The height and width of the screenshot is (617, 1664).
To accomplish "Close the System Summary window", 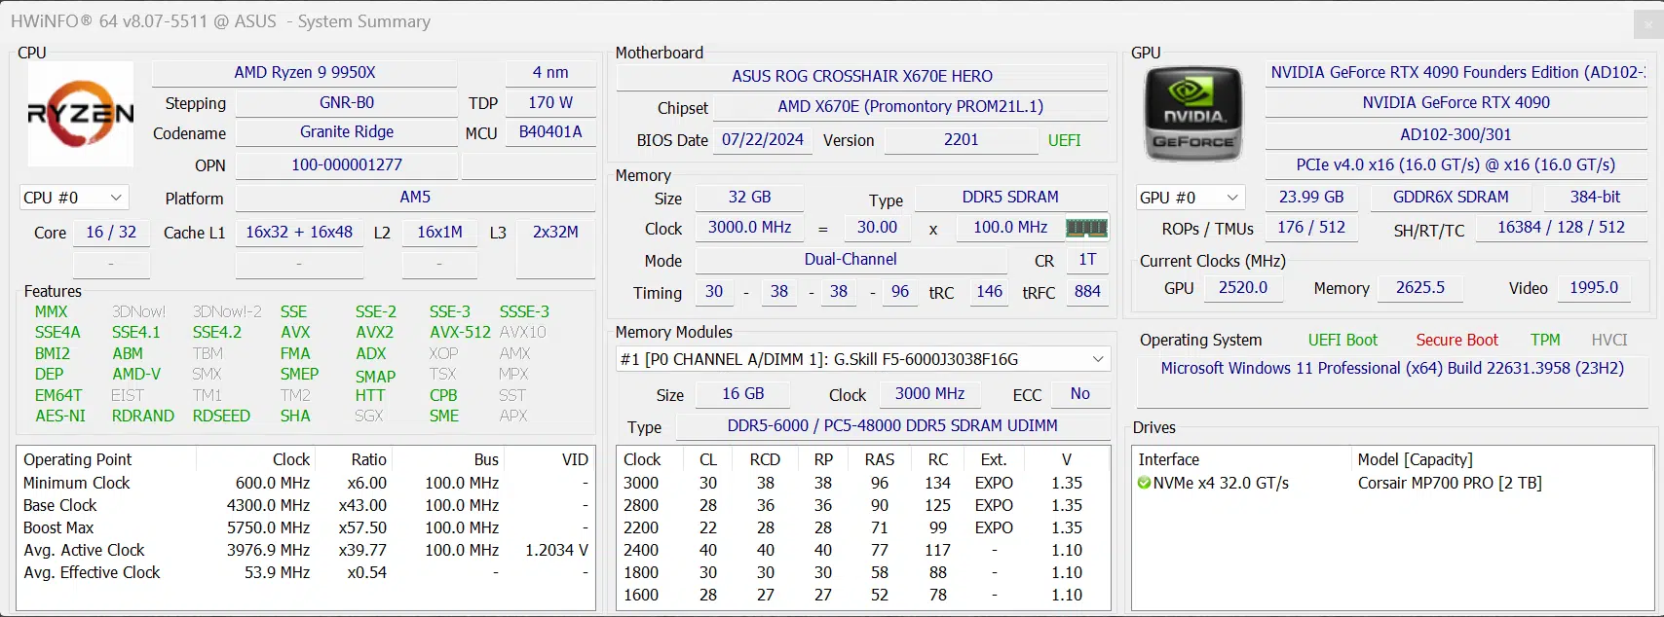I will [x=1648, y=23].
